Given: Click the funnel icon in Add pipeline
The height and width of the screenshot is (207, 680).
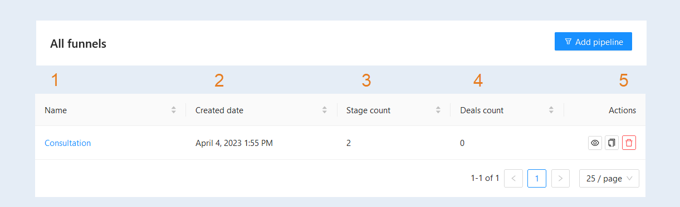Looking at the screenshot, I should tap(568, 42).
